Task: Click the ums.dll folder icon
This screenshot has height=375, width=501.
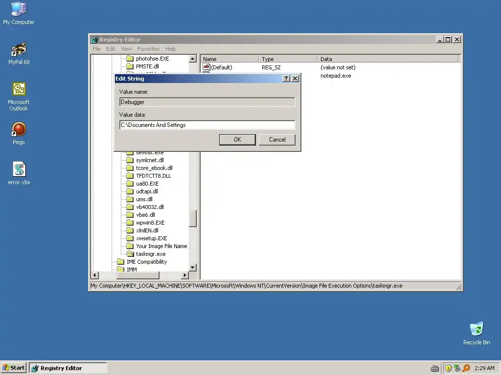Action: pos(130,199)
